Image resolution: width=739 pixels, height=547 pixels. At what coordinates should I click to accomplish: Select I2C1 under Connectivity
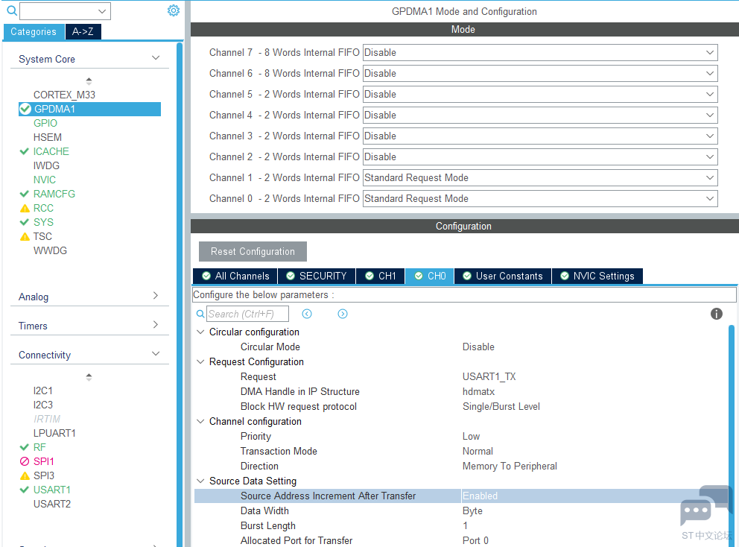[43, 391]
